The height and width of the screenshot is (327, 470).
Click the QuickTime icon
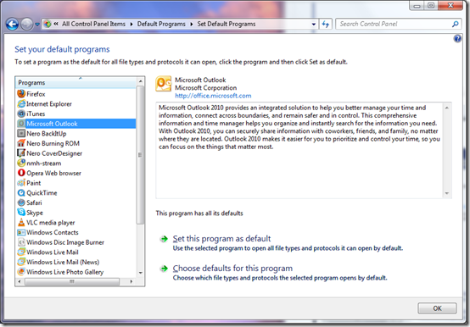coord(21,192)
